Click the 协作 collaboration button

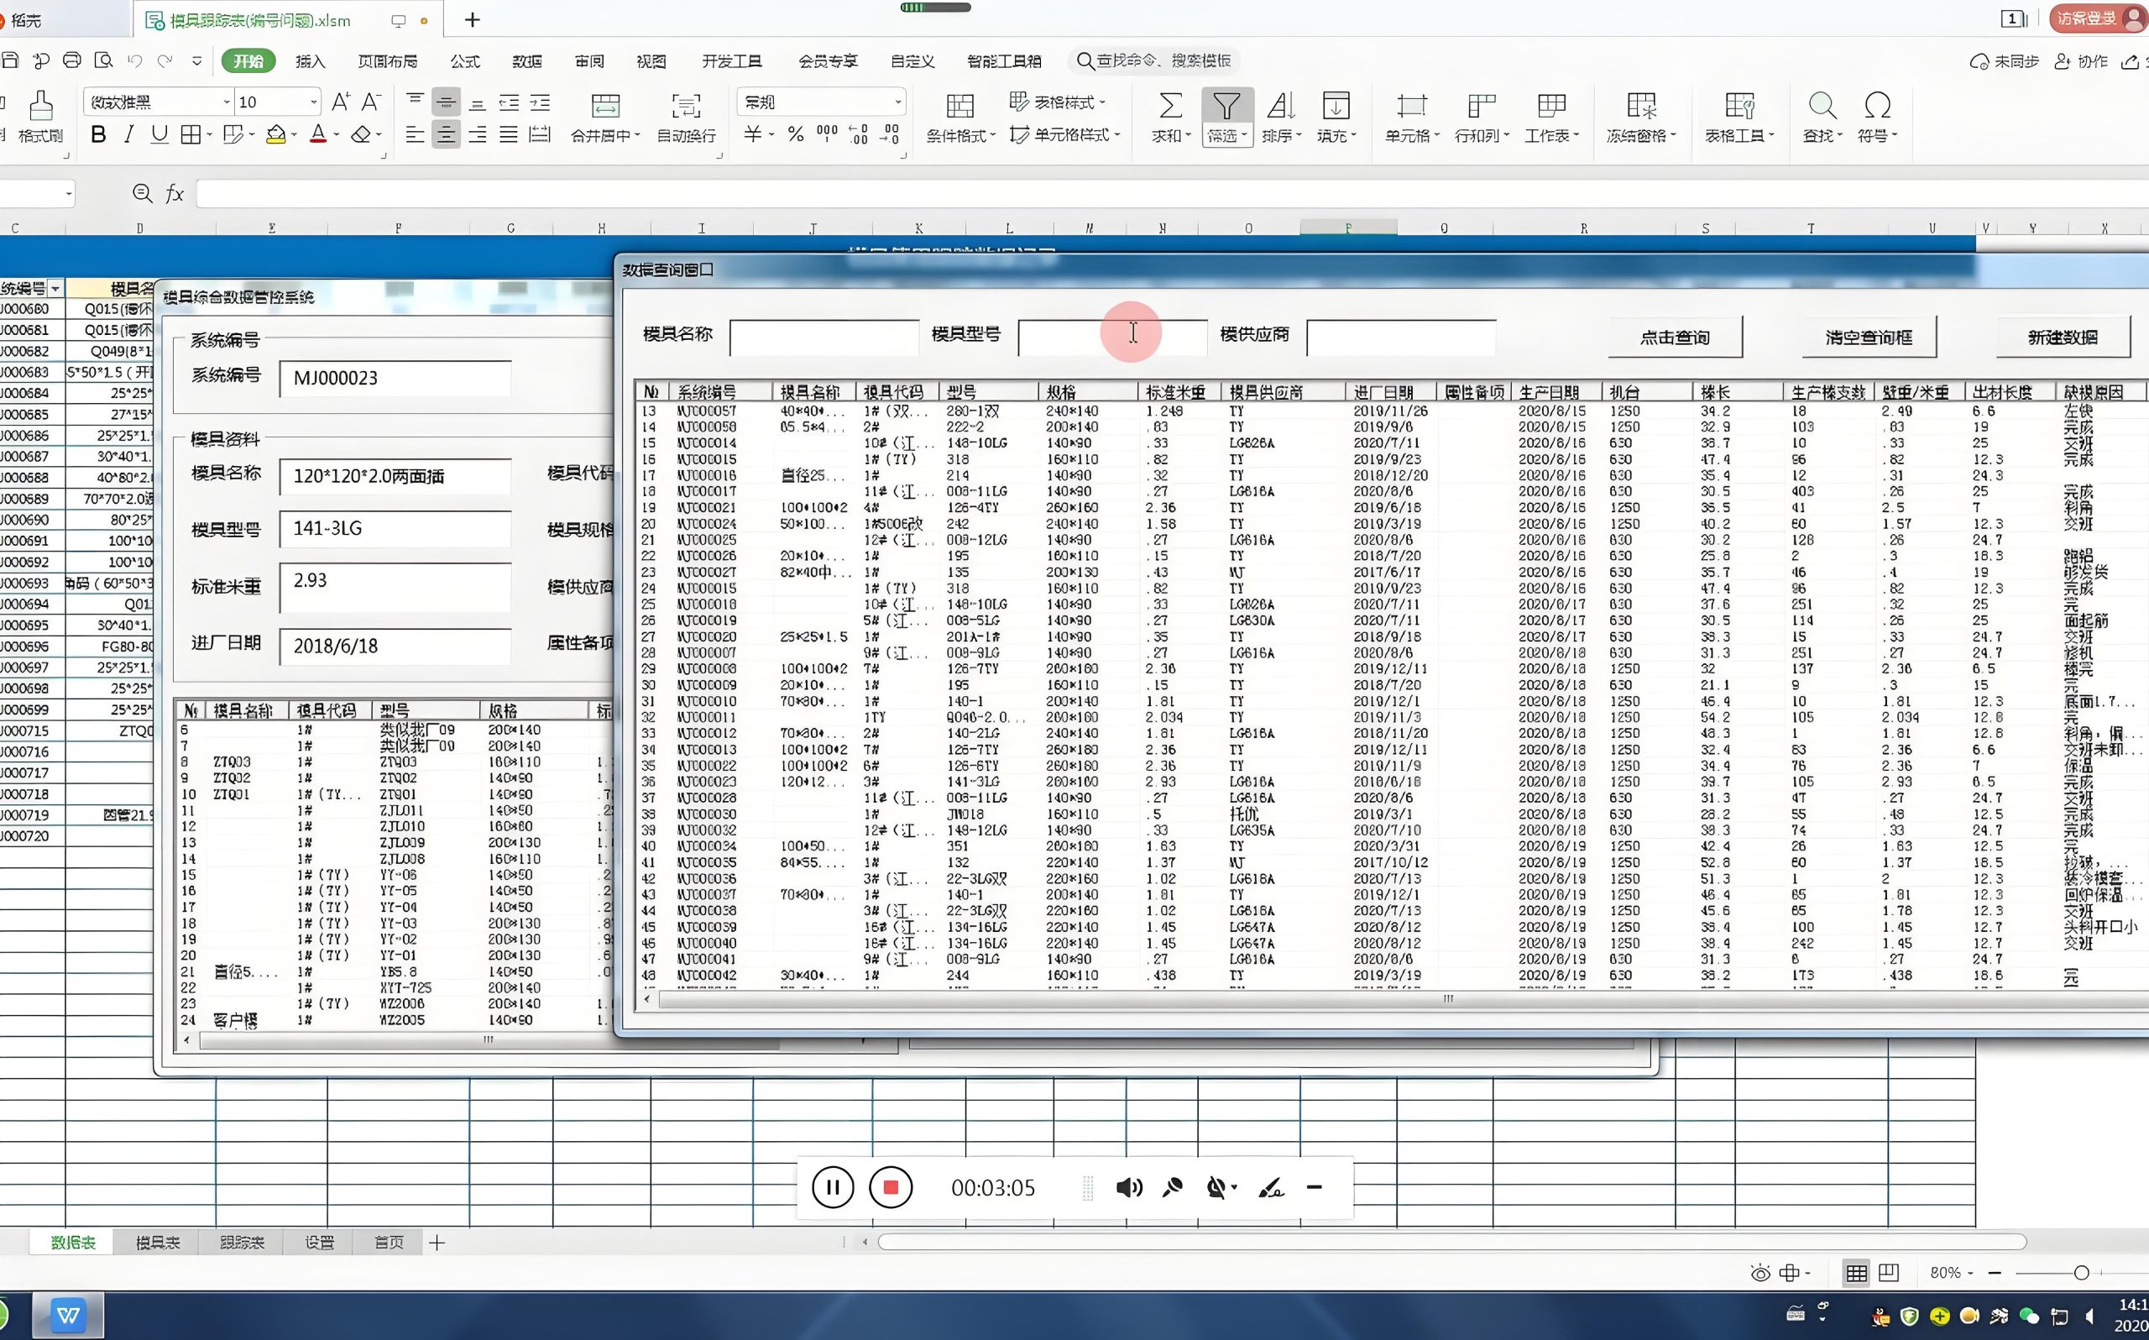click(2082, 61)
